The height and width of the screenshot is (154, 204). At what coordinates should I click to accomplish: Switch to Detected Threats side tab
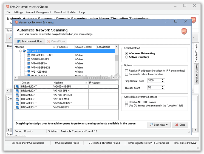point(196,53)
